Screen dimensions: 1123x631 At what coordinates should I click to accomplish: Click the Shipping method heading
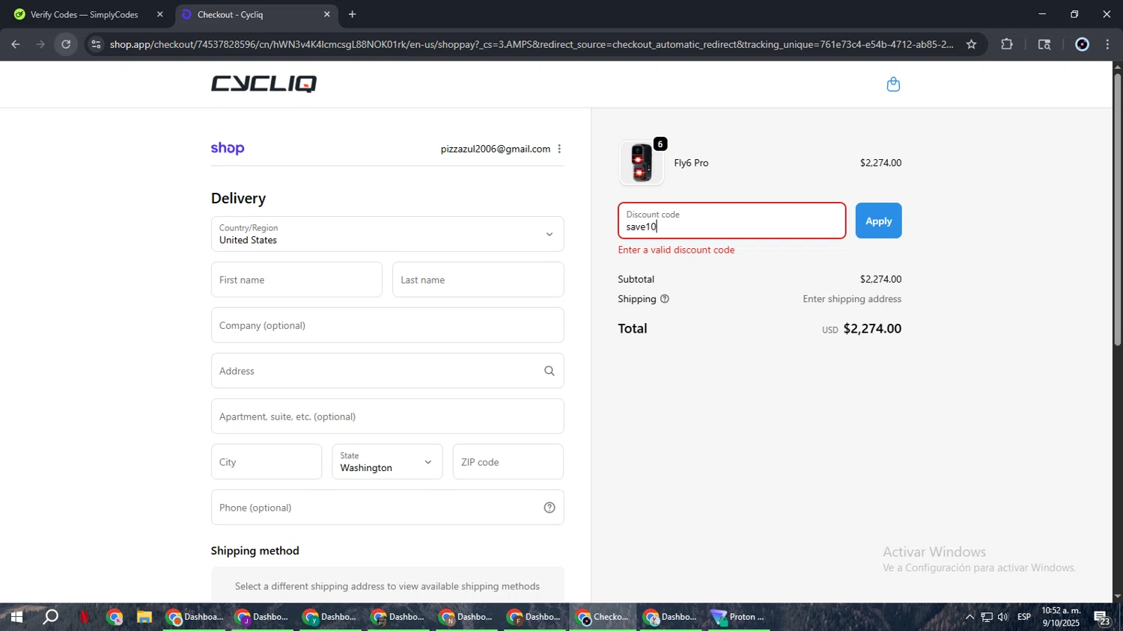click(255, 550)
